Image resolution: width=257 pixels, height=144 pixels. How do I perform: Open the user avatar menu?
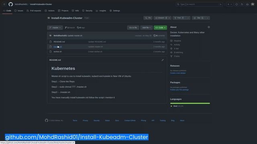tap(253, 4)
